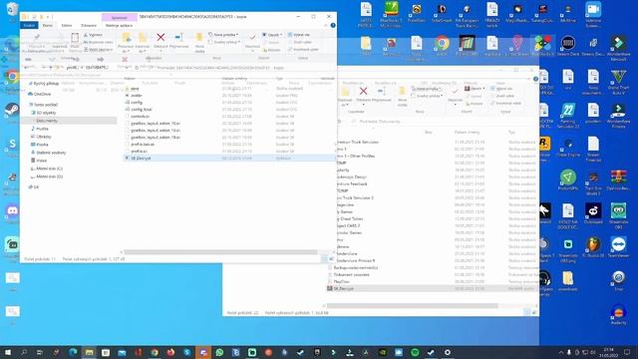Open the Nová položka dropdown in back window
Screen dimensions: 638x359
[x=427, y=89]
